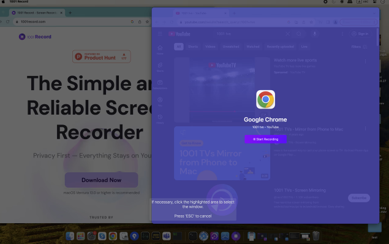Open Watch more live sports ad title
This screenshot has width=389, height=244.
pos(295,60)
